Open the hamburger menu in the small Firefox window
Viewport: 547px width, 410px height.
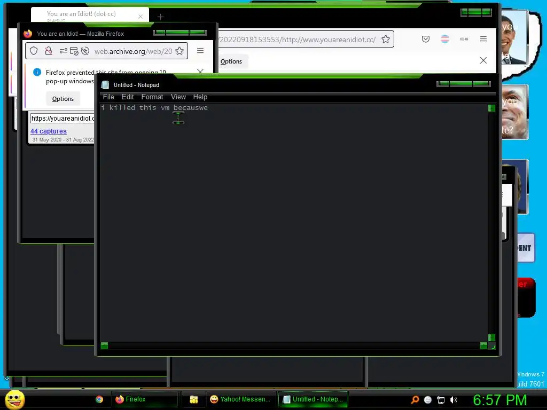(x=200, y=51)
